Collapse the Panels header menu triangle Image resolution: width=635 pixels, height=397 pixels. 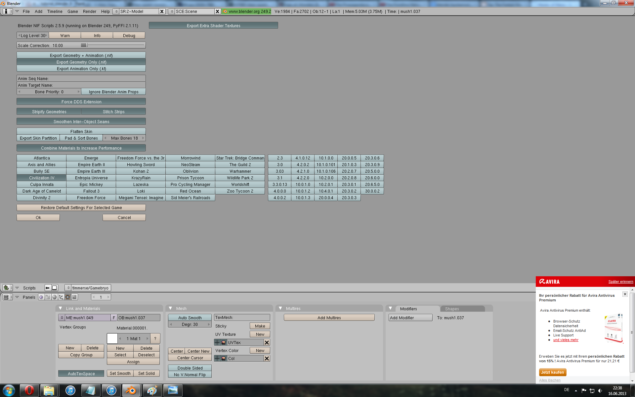17,297
